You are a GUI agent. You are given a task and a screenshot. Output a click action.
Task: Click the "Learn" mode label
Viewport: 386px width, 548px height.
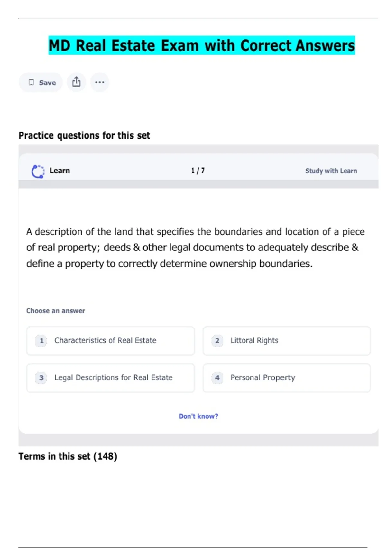60,171
